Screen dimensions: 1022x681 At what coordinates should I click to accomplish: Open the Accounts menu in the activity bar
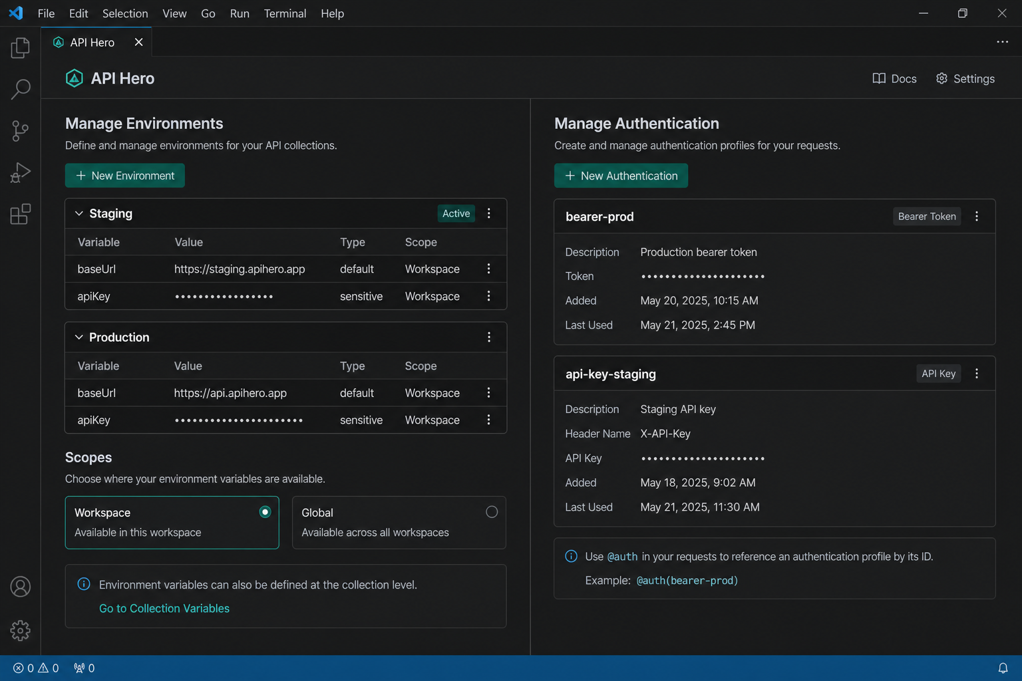[x=21, y=587]
